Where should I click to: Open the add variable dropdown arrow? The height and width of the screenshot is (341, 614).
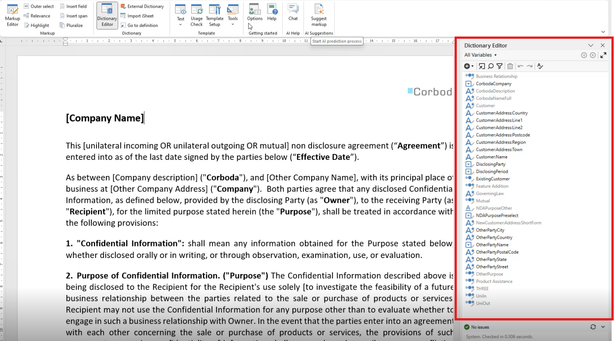pos(472,66)
